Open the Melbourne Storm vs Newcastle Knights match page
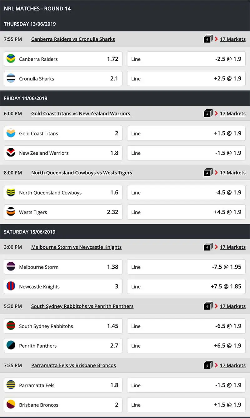 point(76,247)
